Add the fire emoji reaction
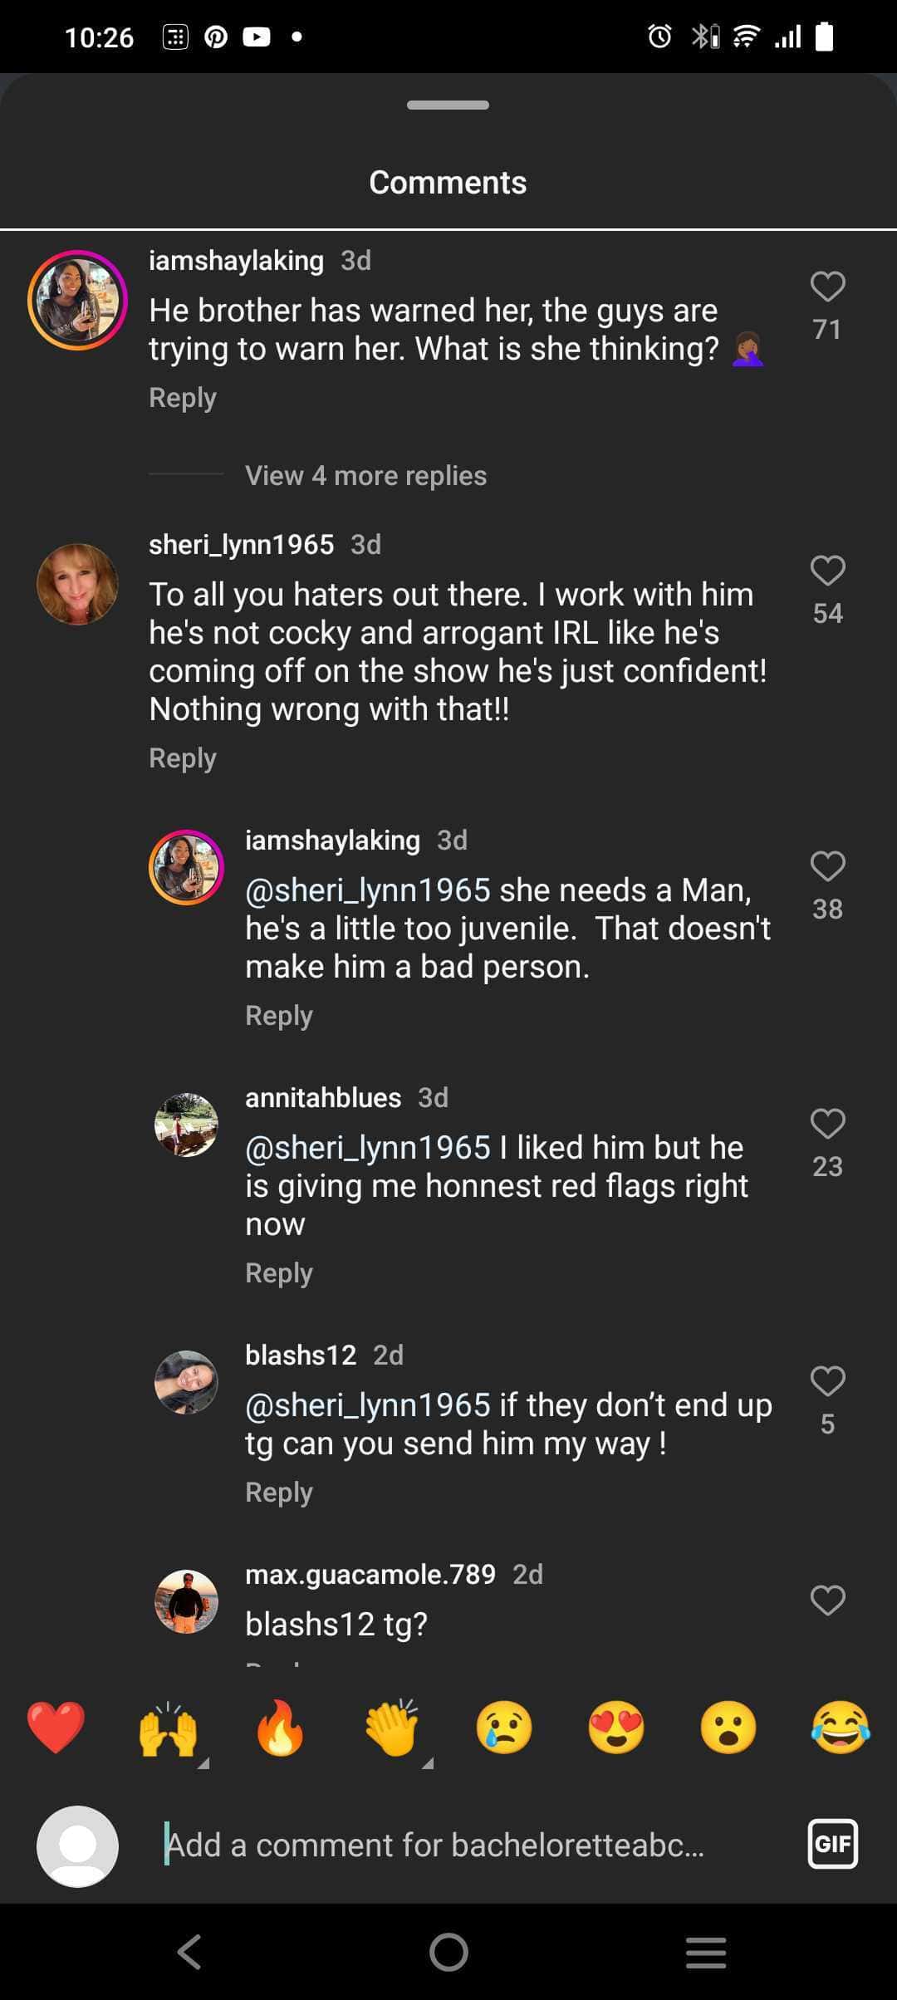This screenshot has height=2000, width=897. 280,1728
